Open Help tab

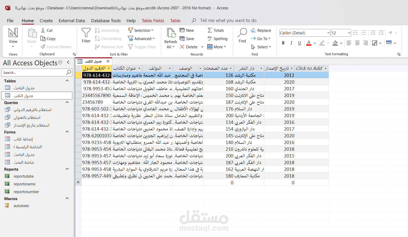pyautogui.click(x=131, y=21)
